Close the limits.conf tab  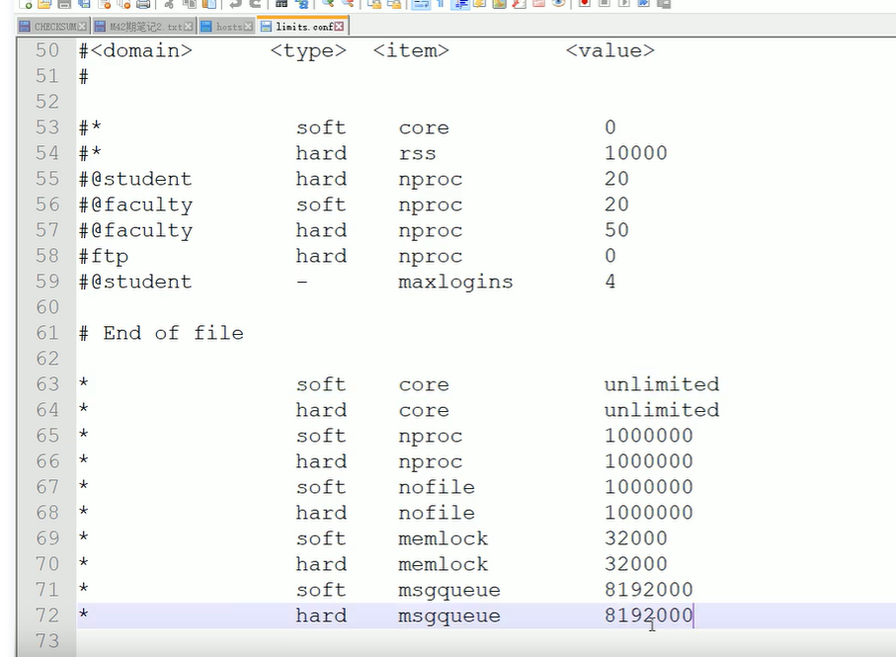[x=340, y=27]
